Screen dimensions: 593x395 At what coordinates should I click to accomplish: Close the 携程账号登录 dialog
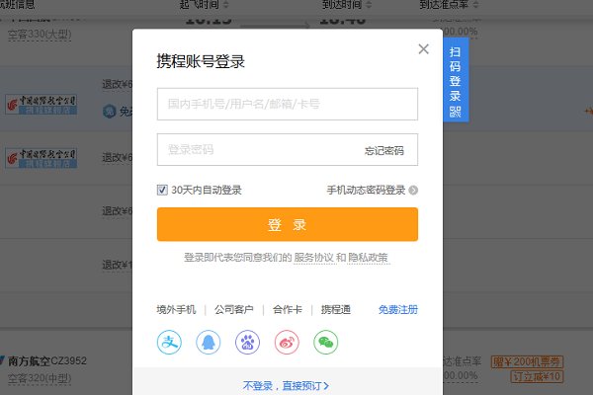coord(424,48)
